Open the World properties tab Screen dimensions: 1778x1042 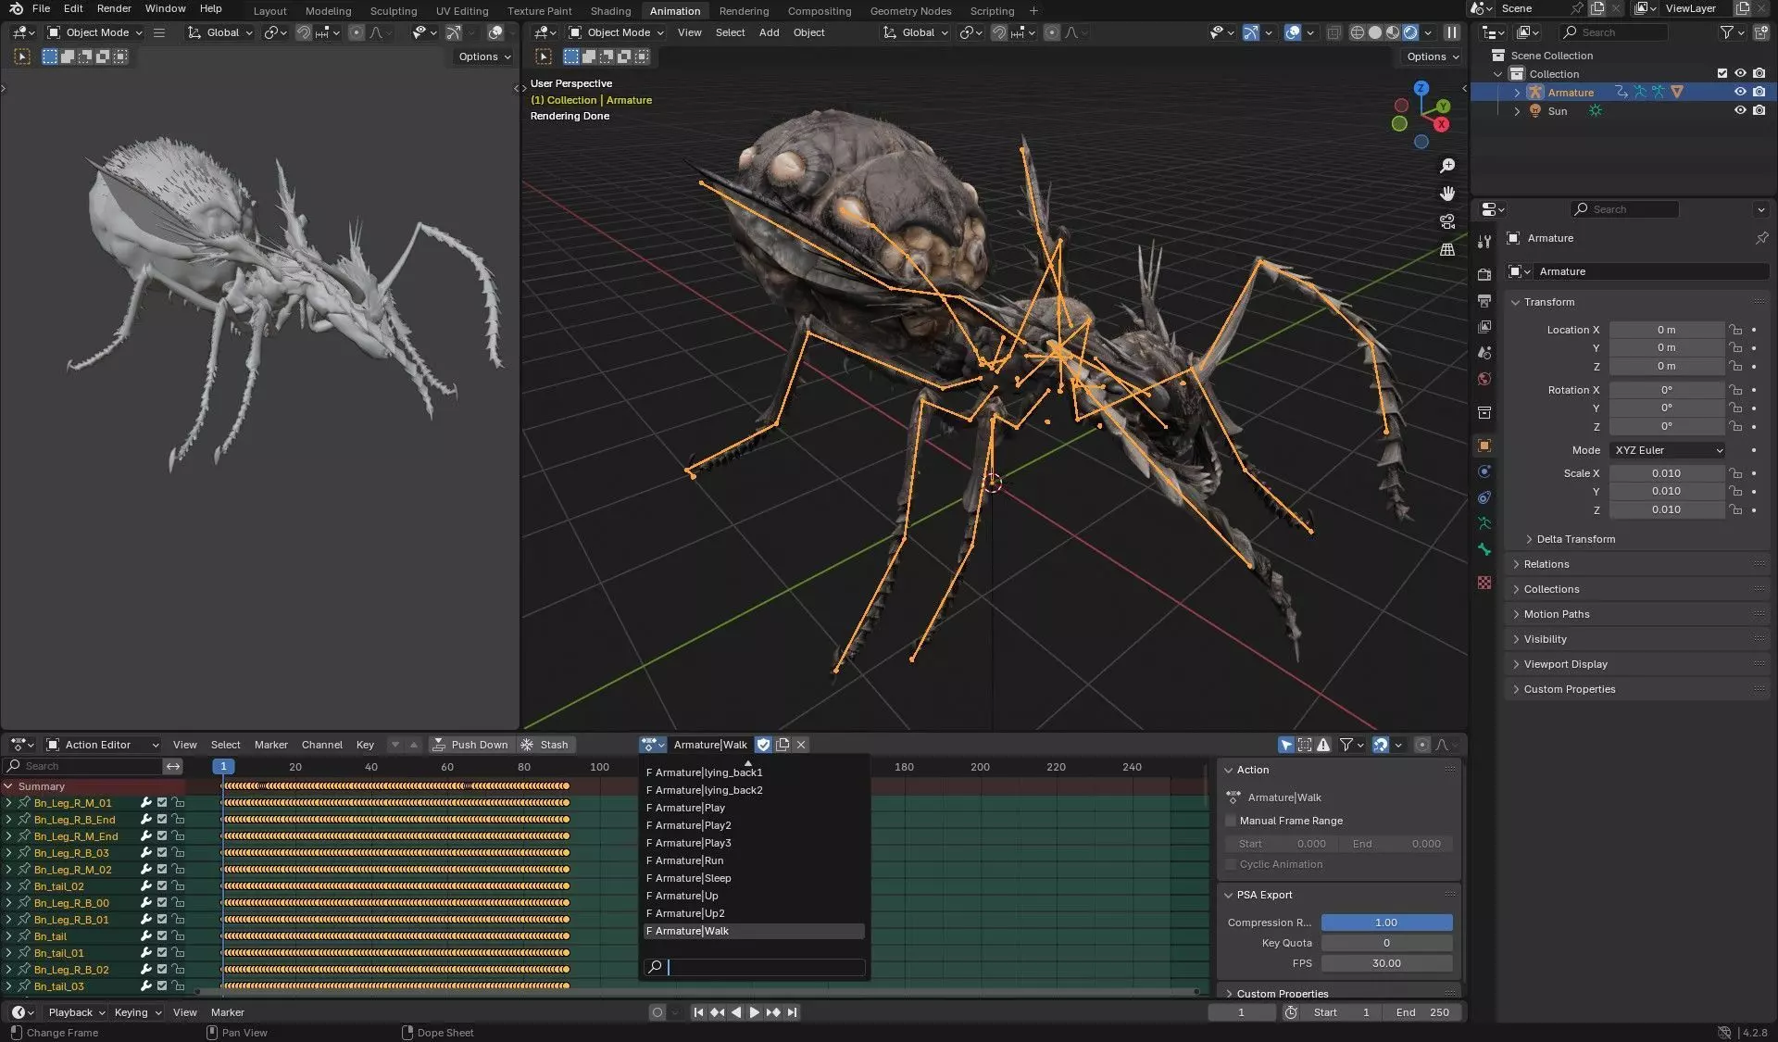(1484, 379)
